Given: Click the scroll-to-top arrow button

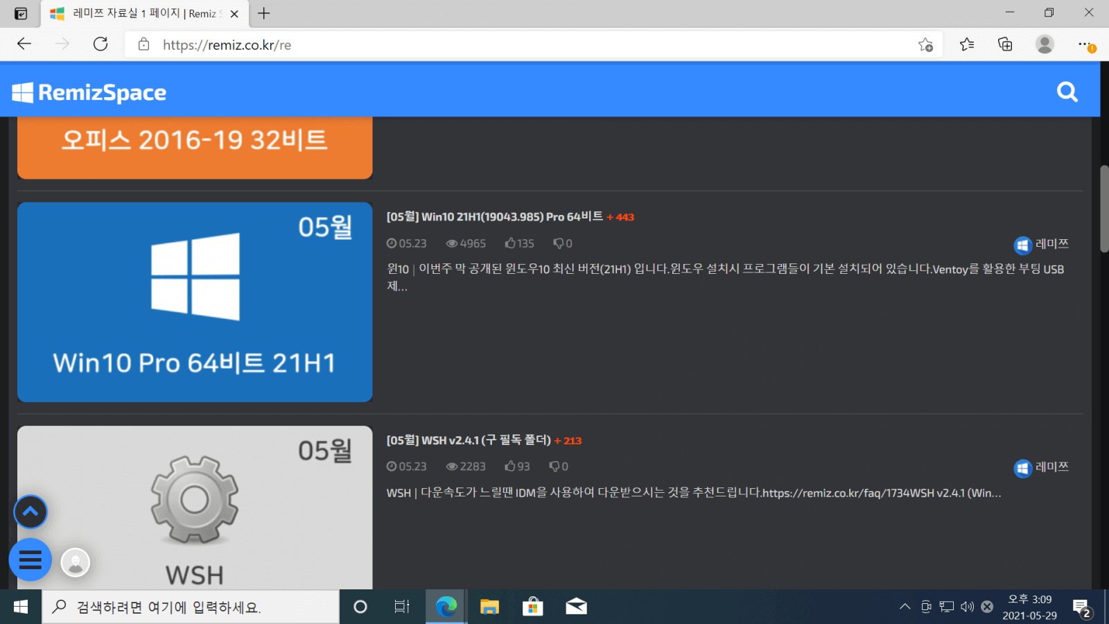Looking at the screenshot, I should pos(30,512).
